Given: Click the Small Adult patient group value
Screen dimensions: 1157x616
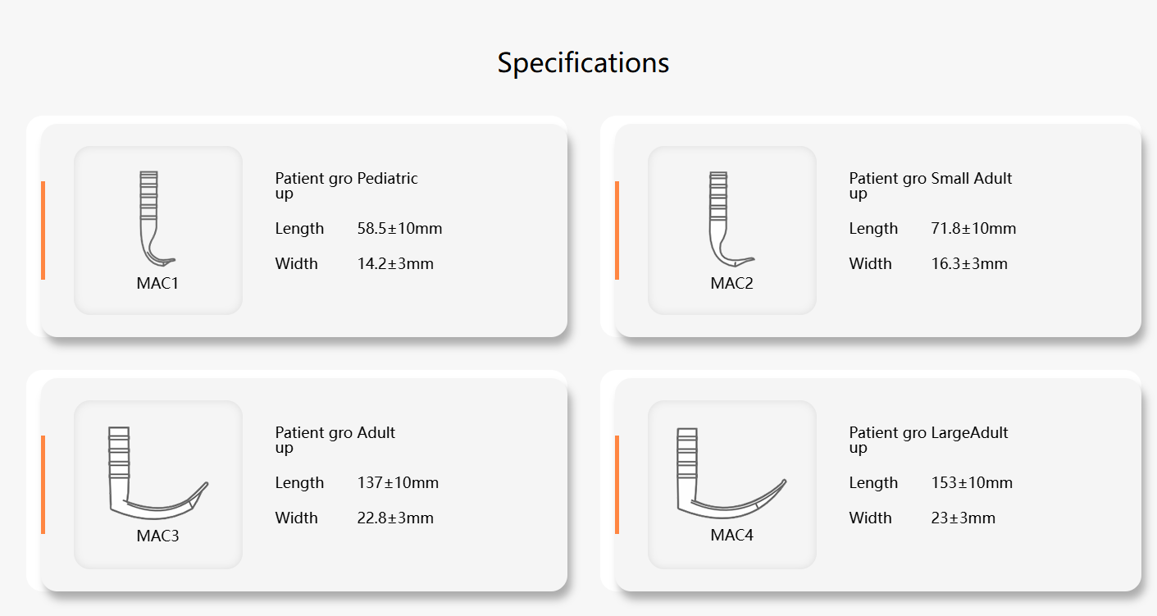Looking at the screenshot, I should coord(972,178).
